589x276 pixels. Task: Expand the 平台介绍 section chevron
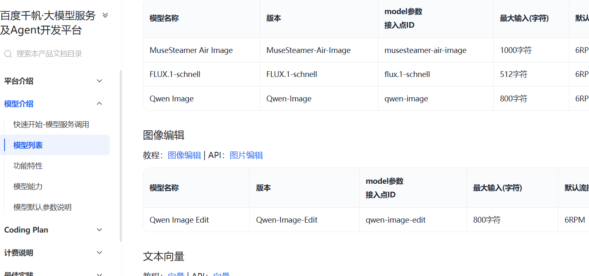[99, 81]
